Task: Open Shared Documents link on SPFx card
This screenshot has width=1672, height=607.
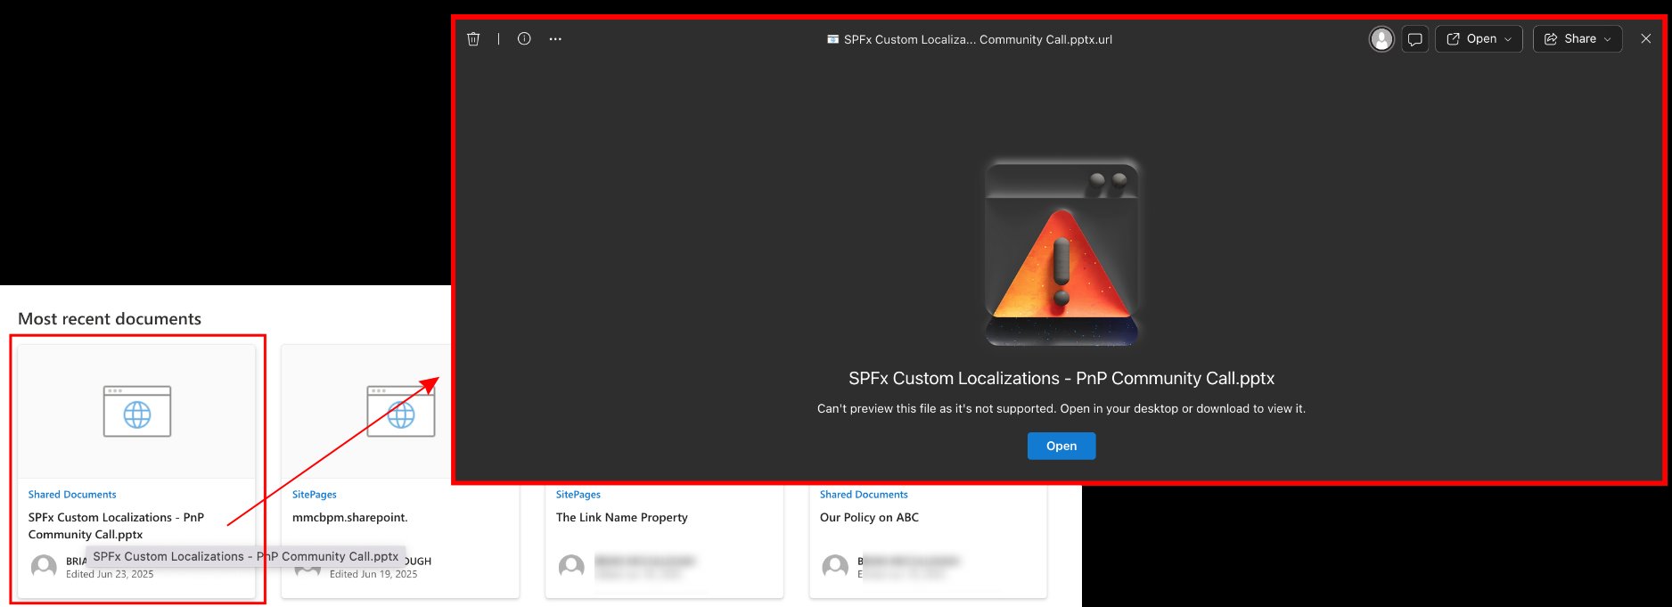Action: tap(72, 495)
